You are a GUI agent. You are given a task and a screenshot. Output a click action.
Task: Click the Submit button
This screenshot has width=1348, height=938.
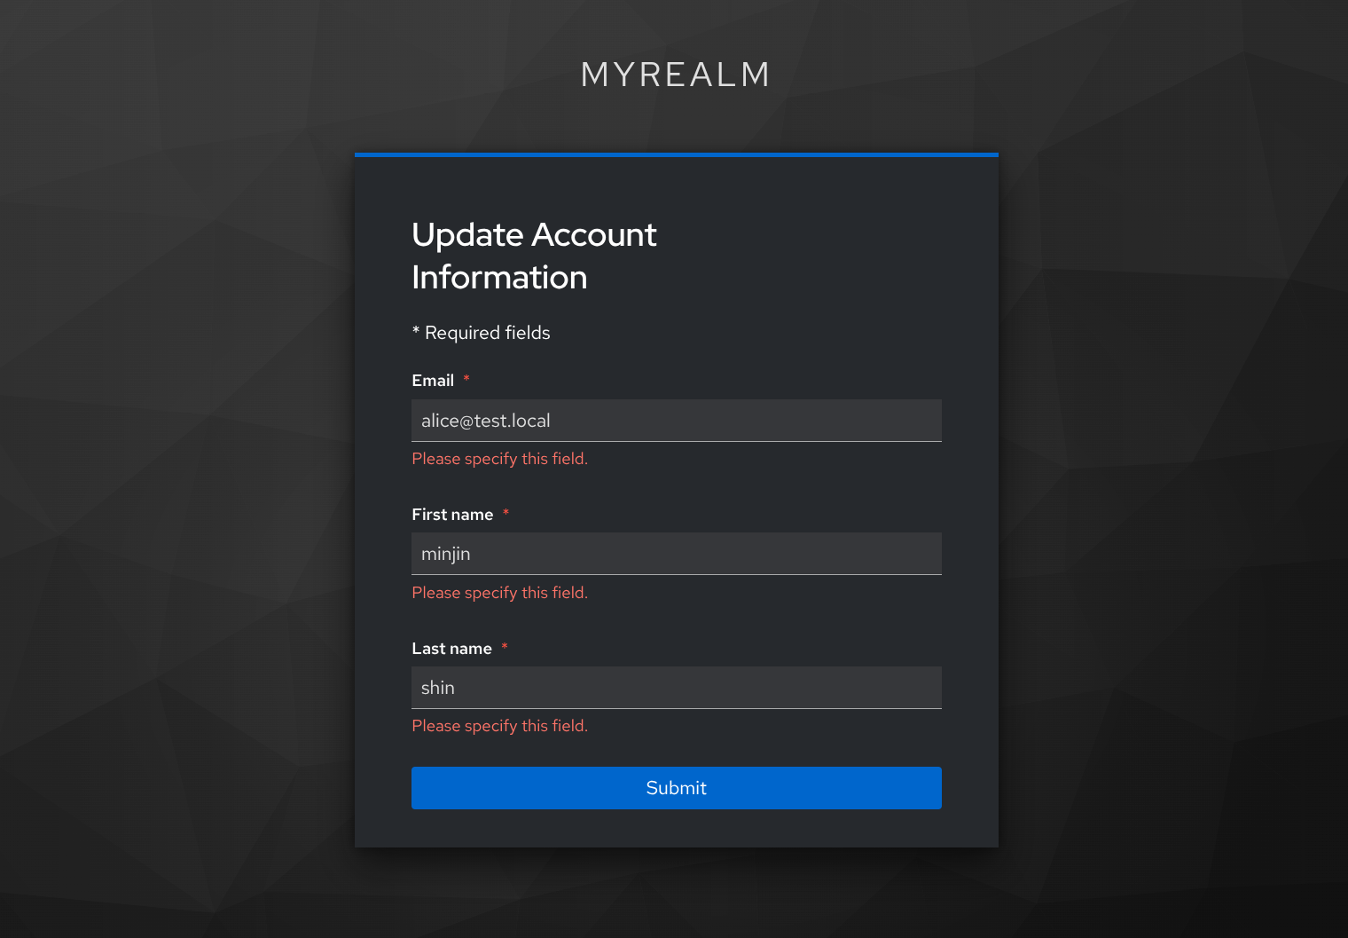pyautogui.click(x=677, y=788)
